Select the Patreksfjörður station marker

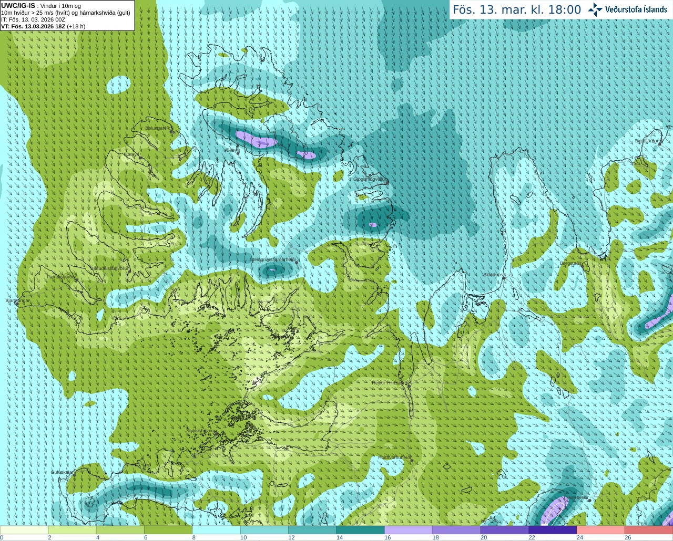(76, 280)
